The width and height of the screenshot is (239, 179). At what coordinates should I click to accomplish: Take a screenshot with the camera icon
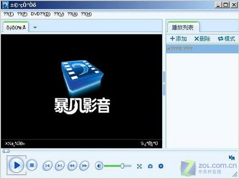150,166
